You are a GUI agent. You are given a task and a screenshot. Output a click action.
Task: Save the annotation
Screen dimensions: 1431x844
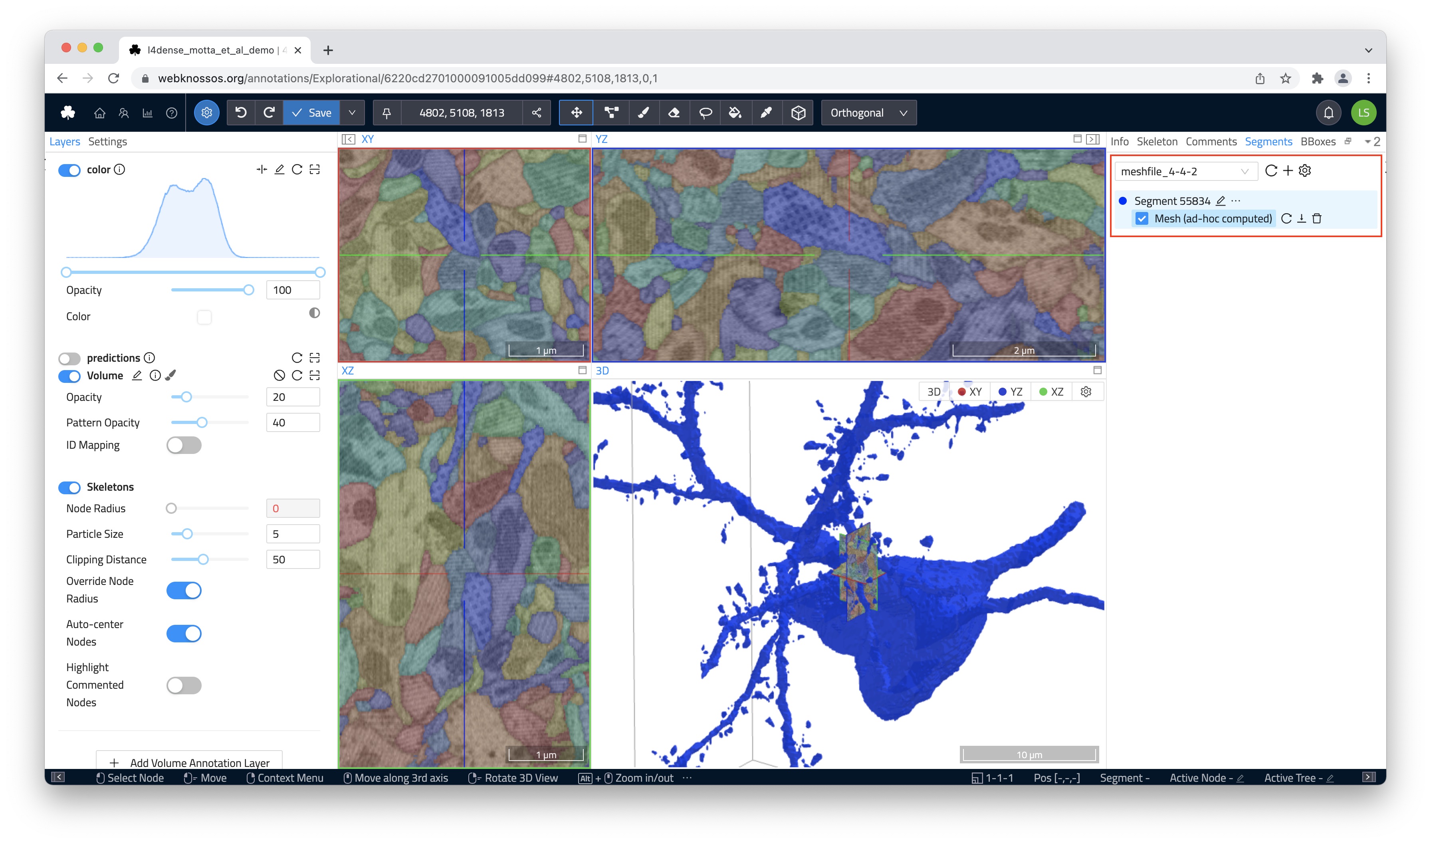(312, 113)
